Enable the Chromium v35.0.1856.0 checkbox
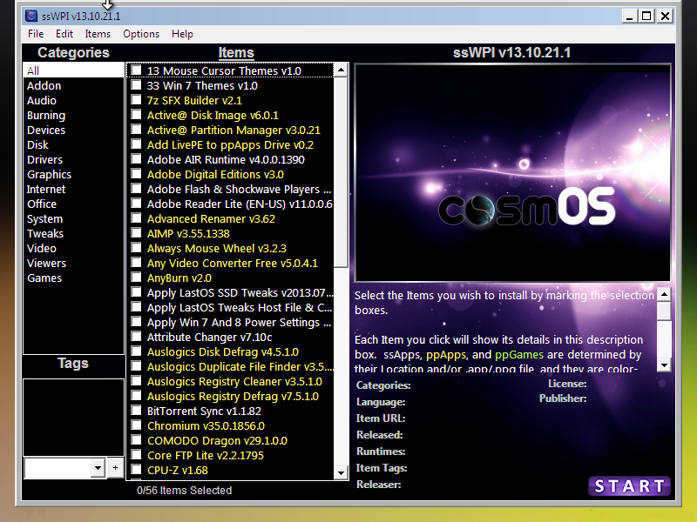The image size is (697, 522). [x=136, y=425]
